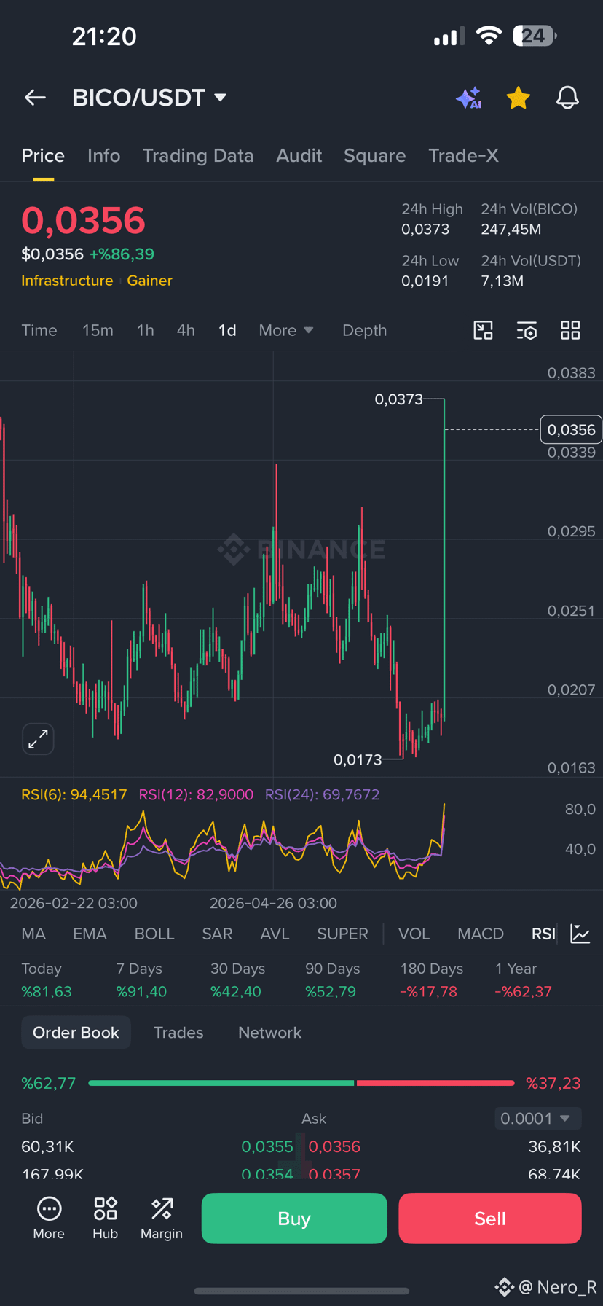Tap the Wi-Fi status icon
Viewport: 603px width, 1306px height.
[489, 36]
